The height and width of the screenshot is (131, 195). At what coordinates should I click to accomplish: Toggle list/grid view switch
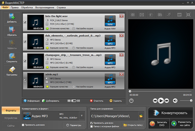74,101
